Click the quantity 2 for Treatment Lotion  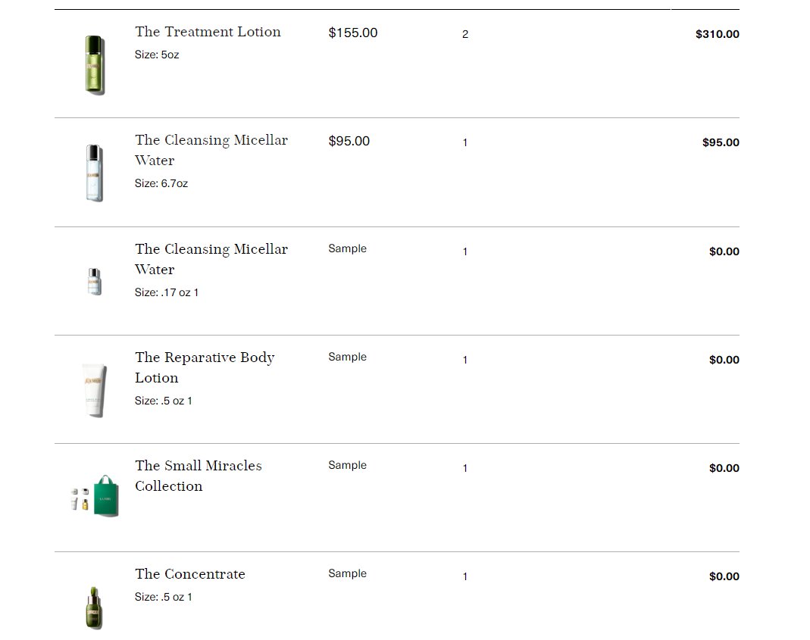click(x=465, y=34)
